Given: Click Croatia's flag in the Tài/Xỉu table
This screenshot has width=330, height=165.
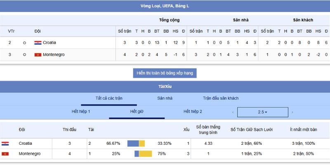Looking at the screenshot, I should pos(5,143).
